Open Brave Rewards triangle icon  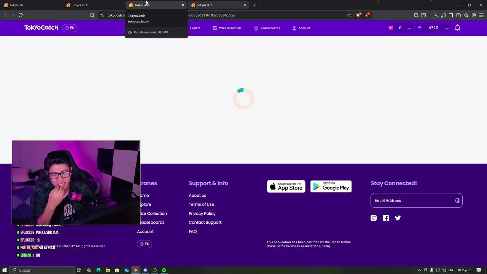click(367, 15)
